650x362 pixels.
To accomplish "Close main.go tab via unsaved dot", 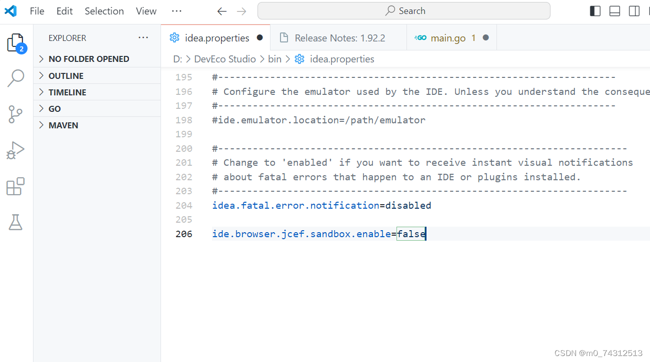I will pos(486,38).
